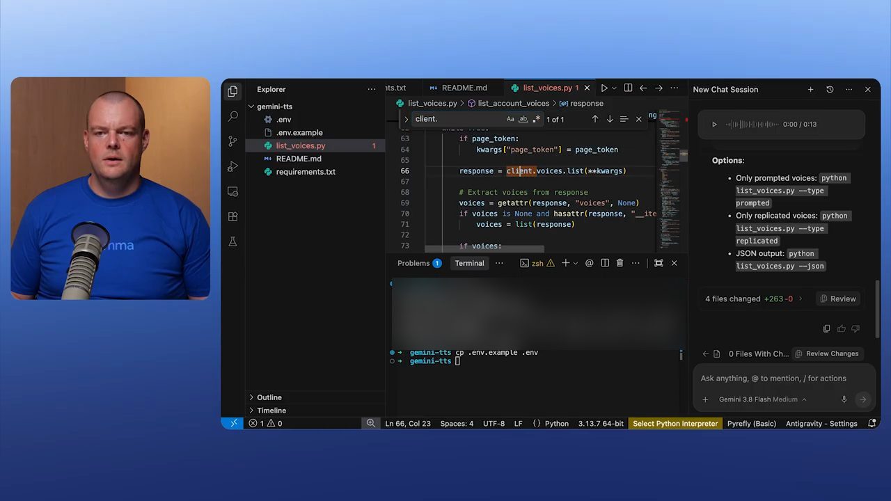This screenshot has width=891, height=501.
Task: Toggle find in selection
Action: pyautogui.click(x=624, y=119)
